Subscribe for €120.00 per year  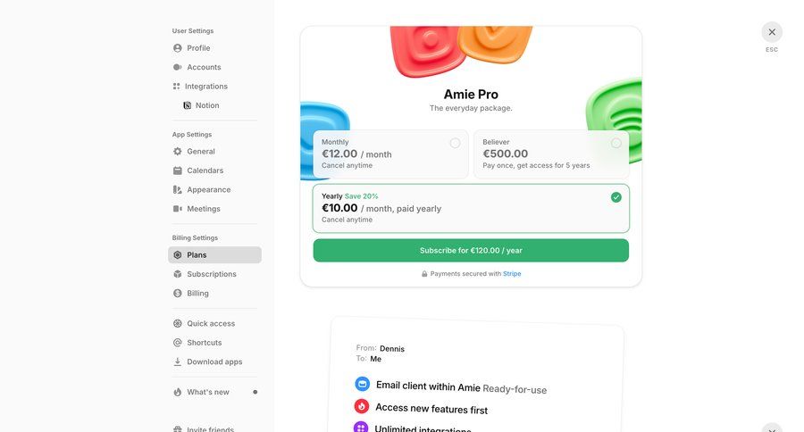click(x=471, y=251)
